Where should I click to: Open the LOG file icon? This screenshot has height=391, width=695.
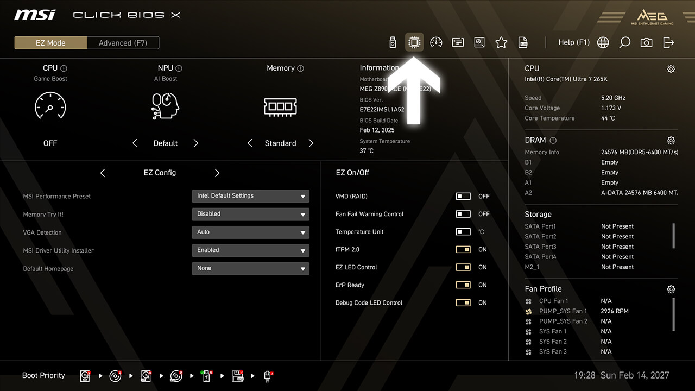(x=523, y=42)
